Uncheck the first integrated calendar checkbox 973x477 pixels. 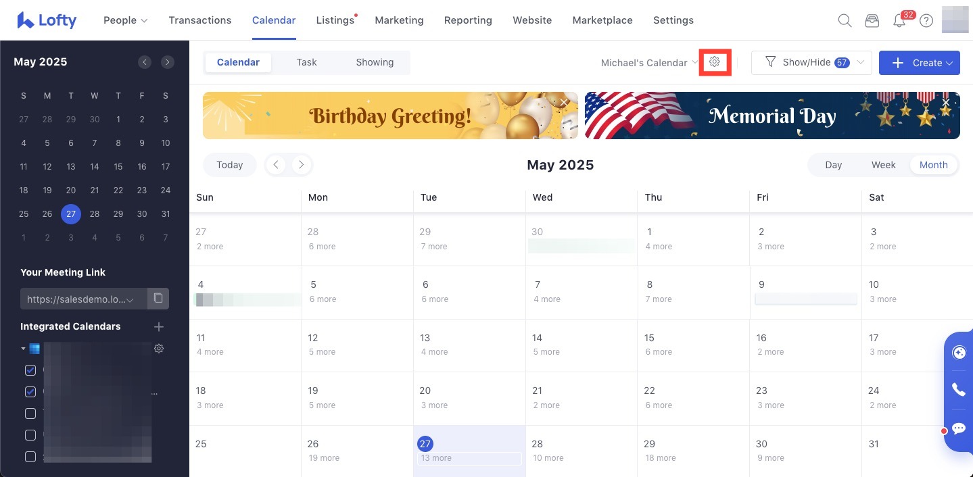pos(30,370)
